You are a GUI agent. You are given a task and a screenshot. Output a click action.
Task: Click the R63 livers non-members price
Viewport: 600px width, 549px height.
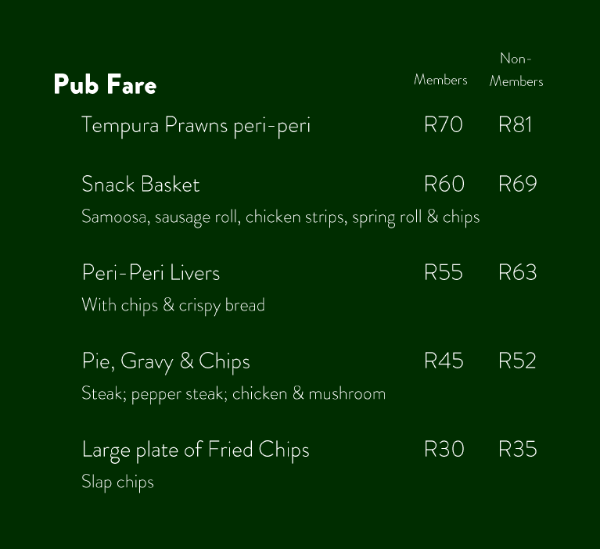(x=517, y=273)
